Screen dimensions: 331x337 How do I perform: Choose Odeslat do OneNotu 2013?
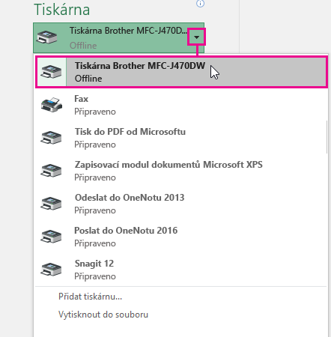coord(180,204)
